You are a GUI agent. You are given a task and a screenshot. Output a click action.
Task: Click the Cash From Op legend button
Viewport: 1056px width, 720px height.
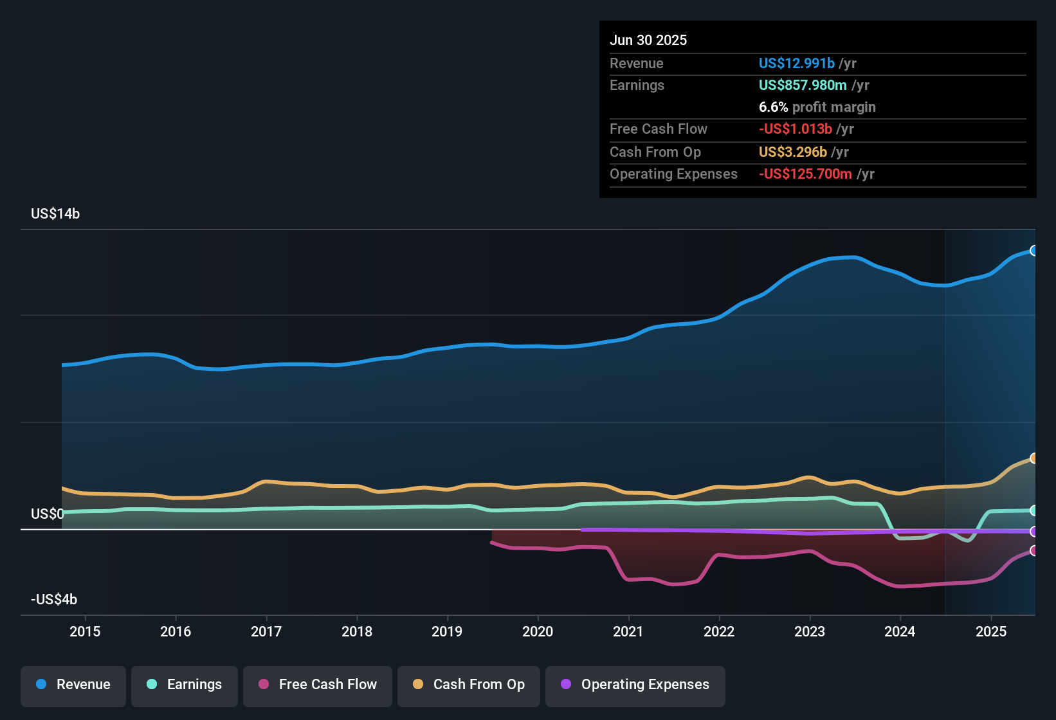[x=468, y=685]
